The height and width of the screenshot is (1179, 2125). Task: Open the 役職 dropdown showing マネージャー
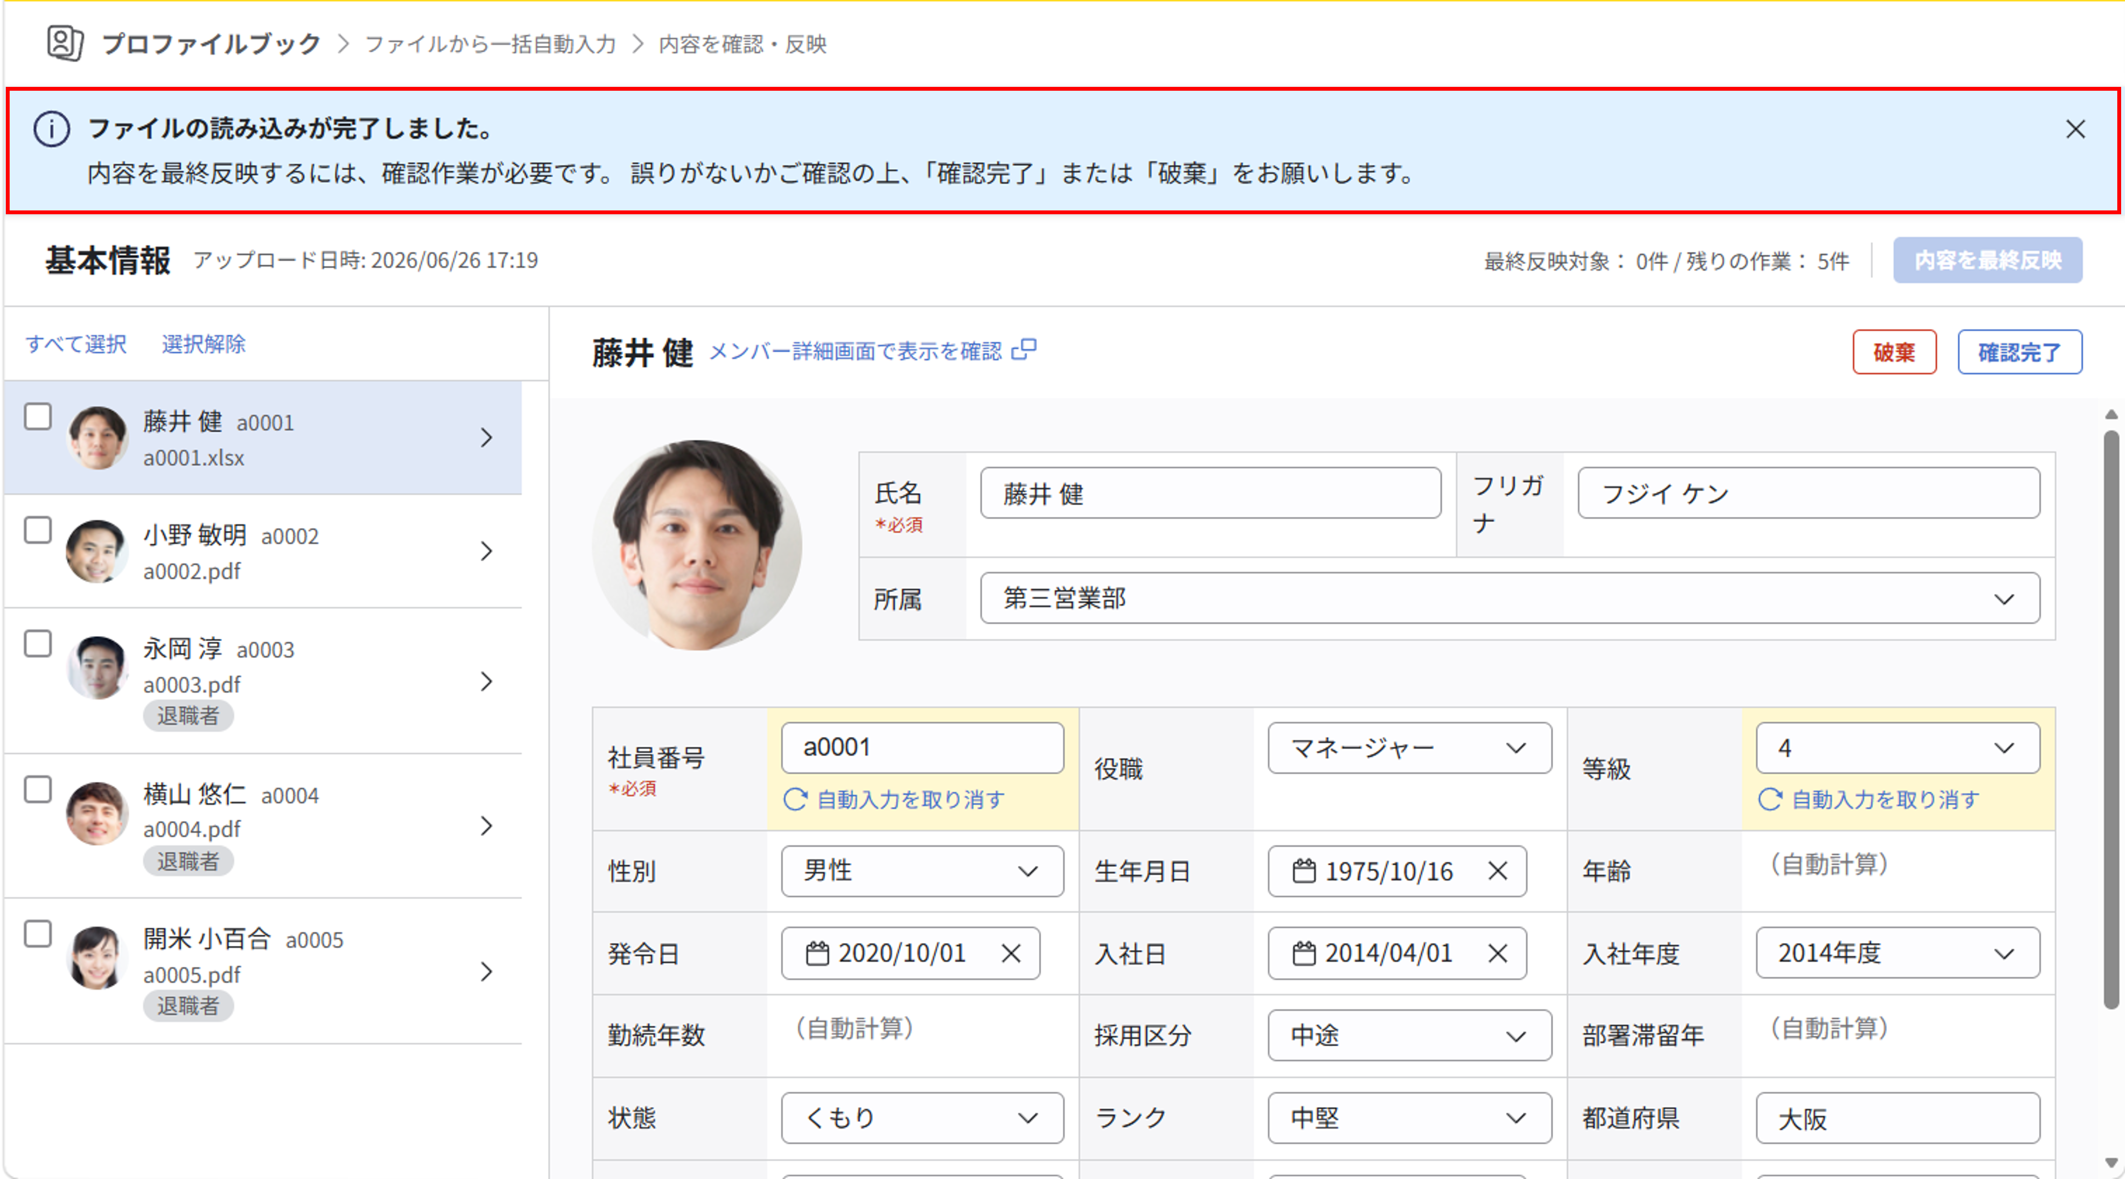pos(1409,748)
